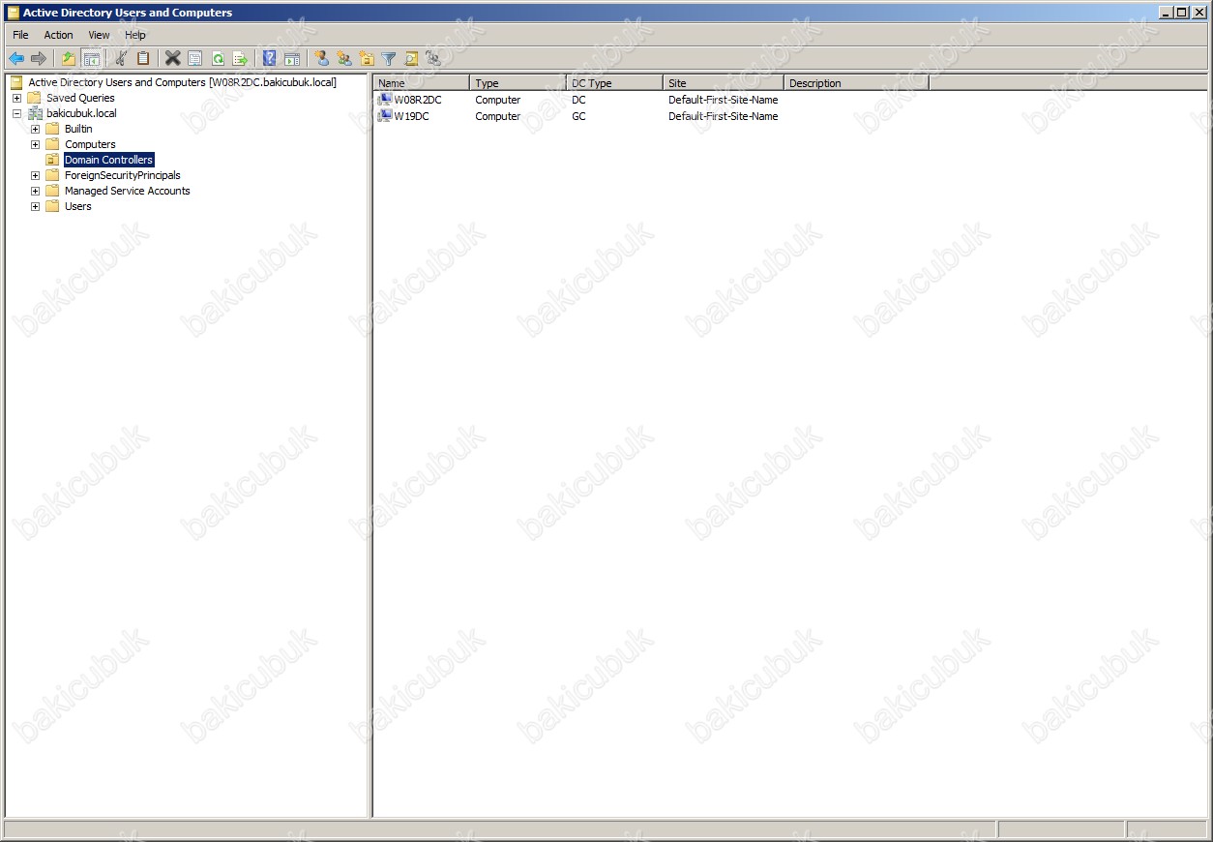Viewport: 1213px width, 842px height.
Task: Sort by the Name column header
Action: tap(422, 83)
